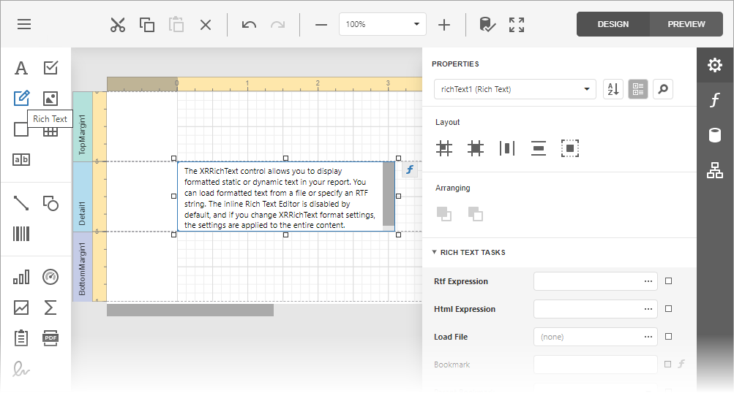
Task: Click the Size to Grid layout icon
Action: tap(476, 148)
